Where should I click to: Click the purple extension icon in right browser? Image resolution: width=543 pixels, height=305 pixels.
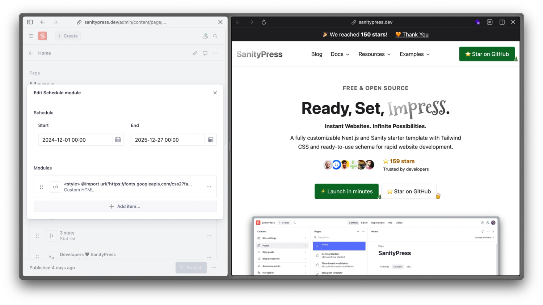477,22
